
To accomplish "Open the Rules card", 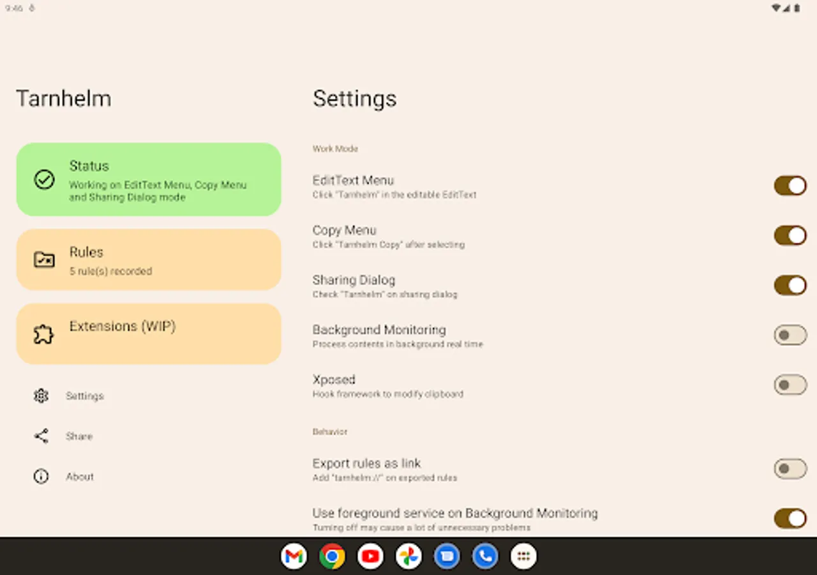I will click(x=149, y=259).
